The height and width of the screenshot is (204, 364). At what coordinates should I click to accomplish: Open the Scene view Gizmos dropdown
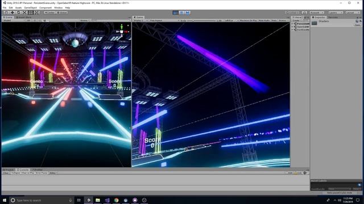(x=85, y=20)
